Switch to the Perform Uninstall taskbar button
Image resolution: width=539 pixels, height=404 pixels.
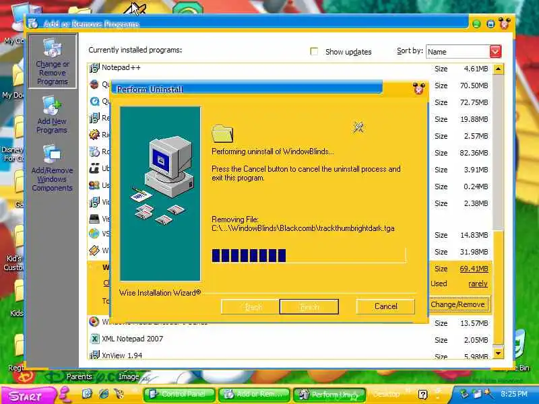329,395
